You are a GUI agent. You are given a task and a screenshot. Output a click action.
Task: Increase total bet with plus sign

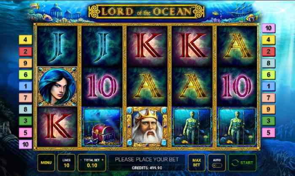click(x=102, y=160)
